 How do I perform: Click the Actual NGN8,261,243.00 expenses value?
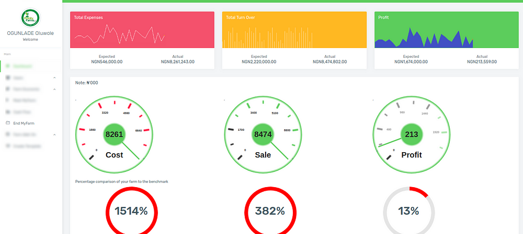point(178,62)
